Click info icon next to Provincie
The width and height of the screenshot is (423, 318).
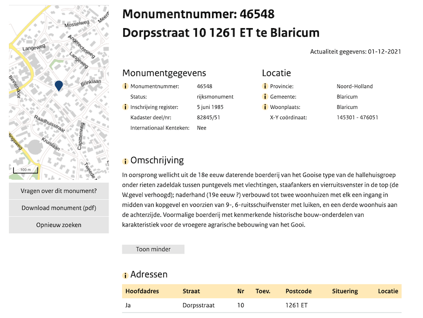point(265,86)
